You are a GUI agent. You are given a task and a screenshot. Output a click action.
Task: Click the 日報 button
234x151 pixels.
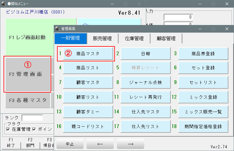coord(145,54)
